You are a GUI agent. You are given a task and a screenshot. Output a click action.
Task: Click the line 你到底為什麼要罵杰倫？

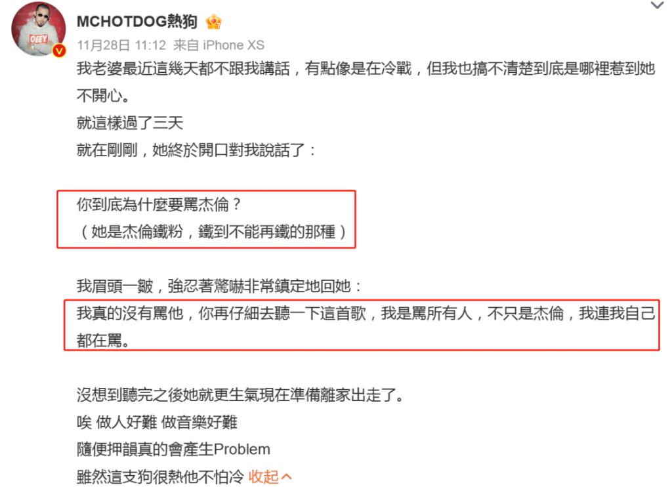[159, 205]
